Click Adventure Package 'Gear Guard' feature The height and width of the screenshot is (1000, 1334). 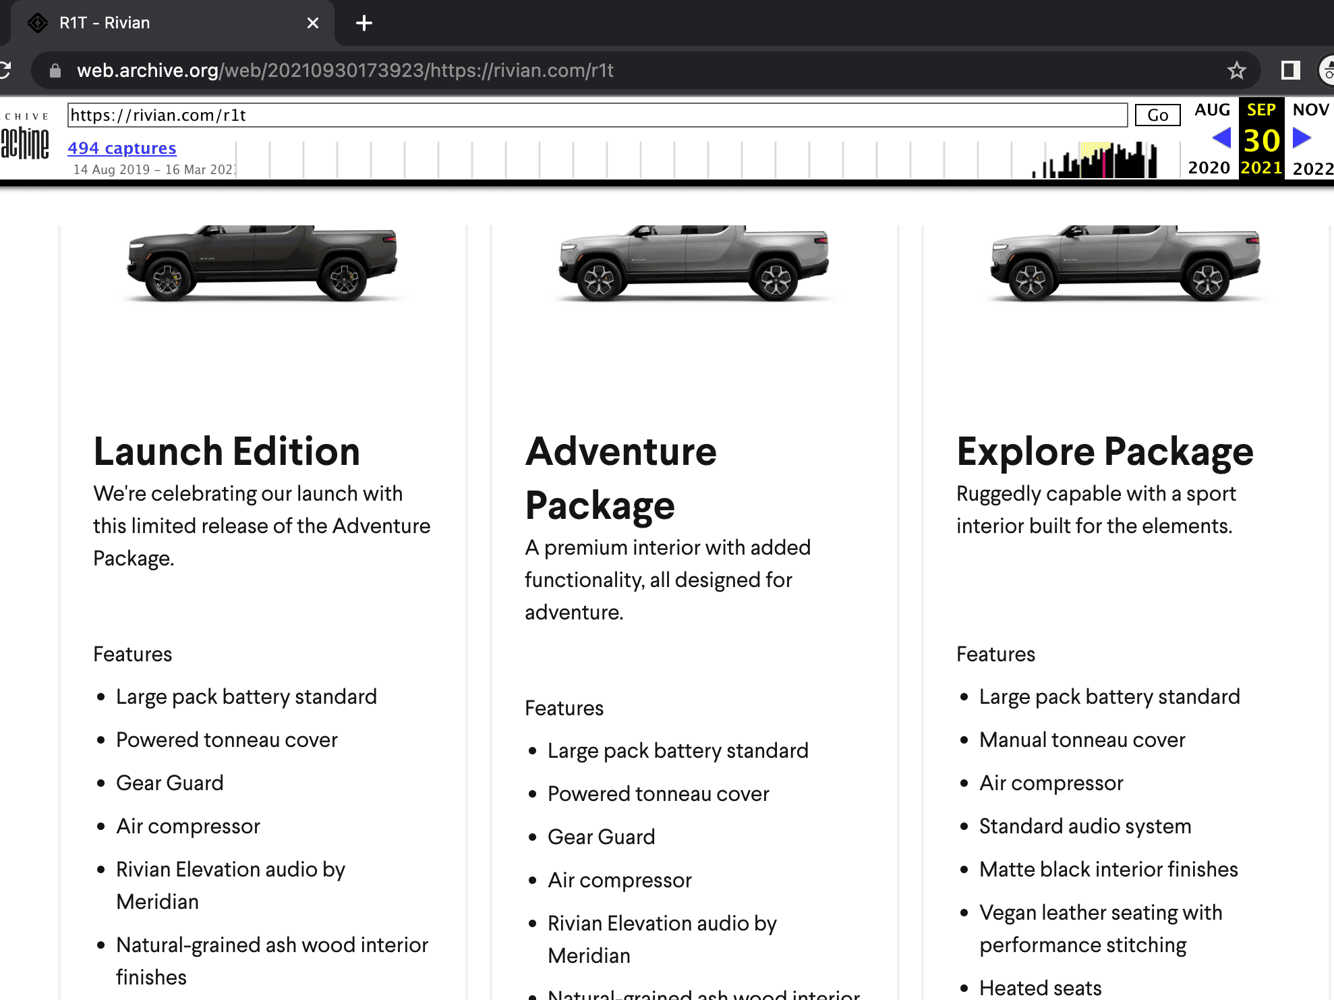pos(601,837)
